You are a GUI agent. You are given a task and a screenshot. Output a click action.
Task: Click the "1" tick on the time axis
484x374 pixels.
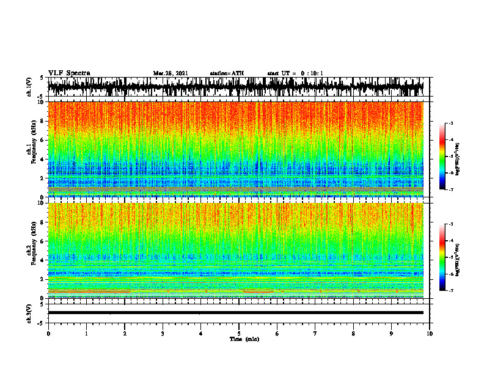coord(86,334)
